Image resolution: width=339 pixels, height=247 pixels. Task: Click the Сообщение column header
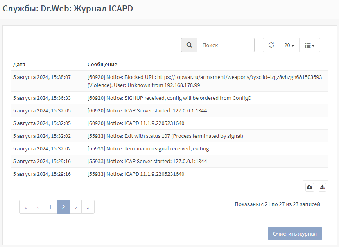(102, 64)
